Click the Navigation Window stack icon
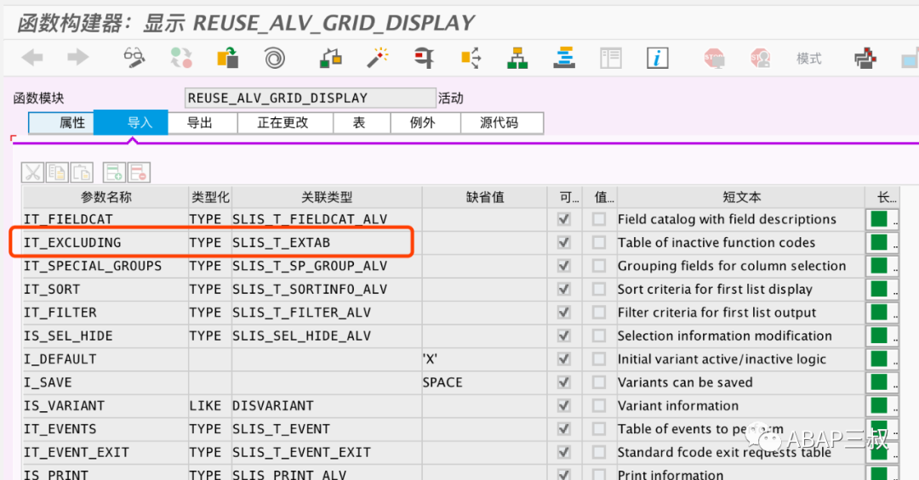This screenshot has height=480, width=919. [x=564, y=58]
